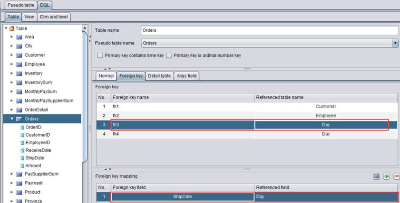Click the Foreign key name column header
This screenshot has height=203, width=400.
point(183,97)
